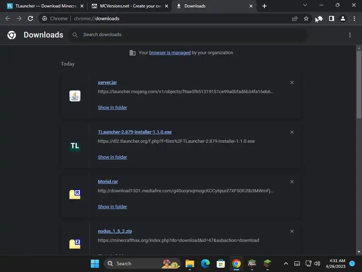Open the Moriel.rar file link
Viewport: 362px width, 272px height.
point(108,182)
